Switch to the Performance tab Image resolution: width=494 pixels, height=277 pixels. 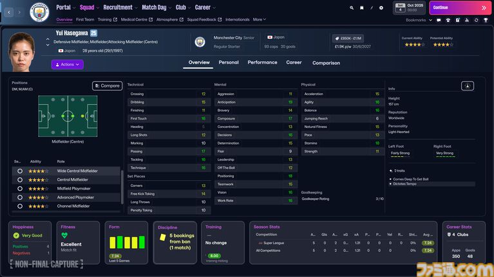coord(262,63)
